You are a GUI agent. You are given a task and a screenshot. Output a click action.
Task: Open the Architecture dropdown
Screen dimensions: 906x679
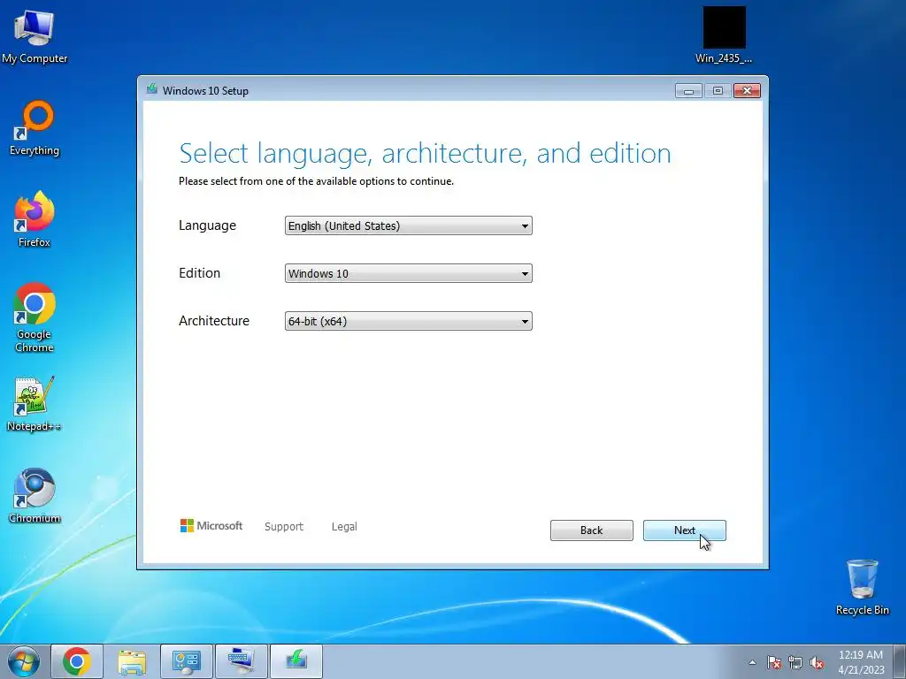(409, 321)
